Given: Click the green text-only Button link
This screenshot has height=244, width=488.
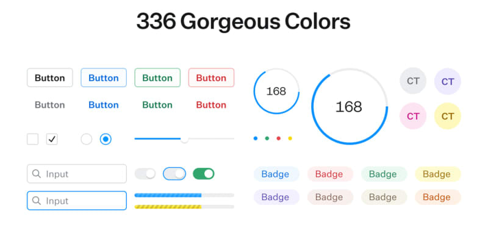Looking at the screenshot, I should [x=157, y=105].
